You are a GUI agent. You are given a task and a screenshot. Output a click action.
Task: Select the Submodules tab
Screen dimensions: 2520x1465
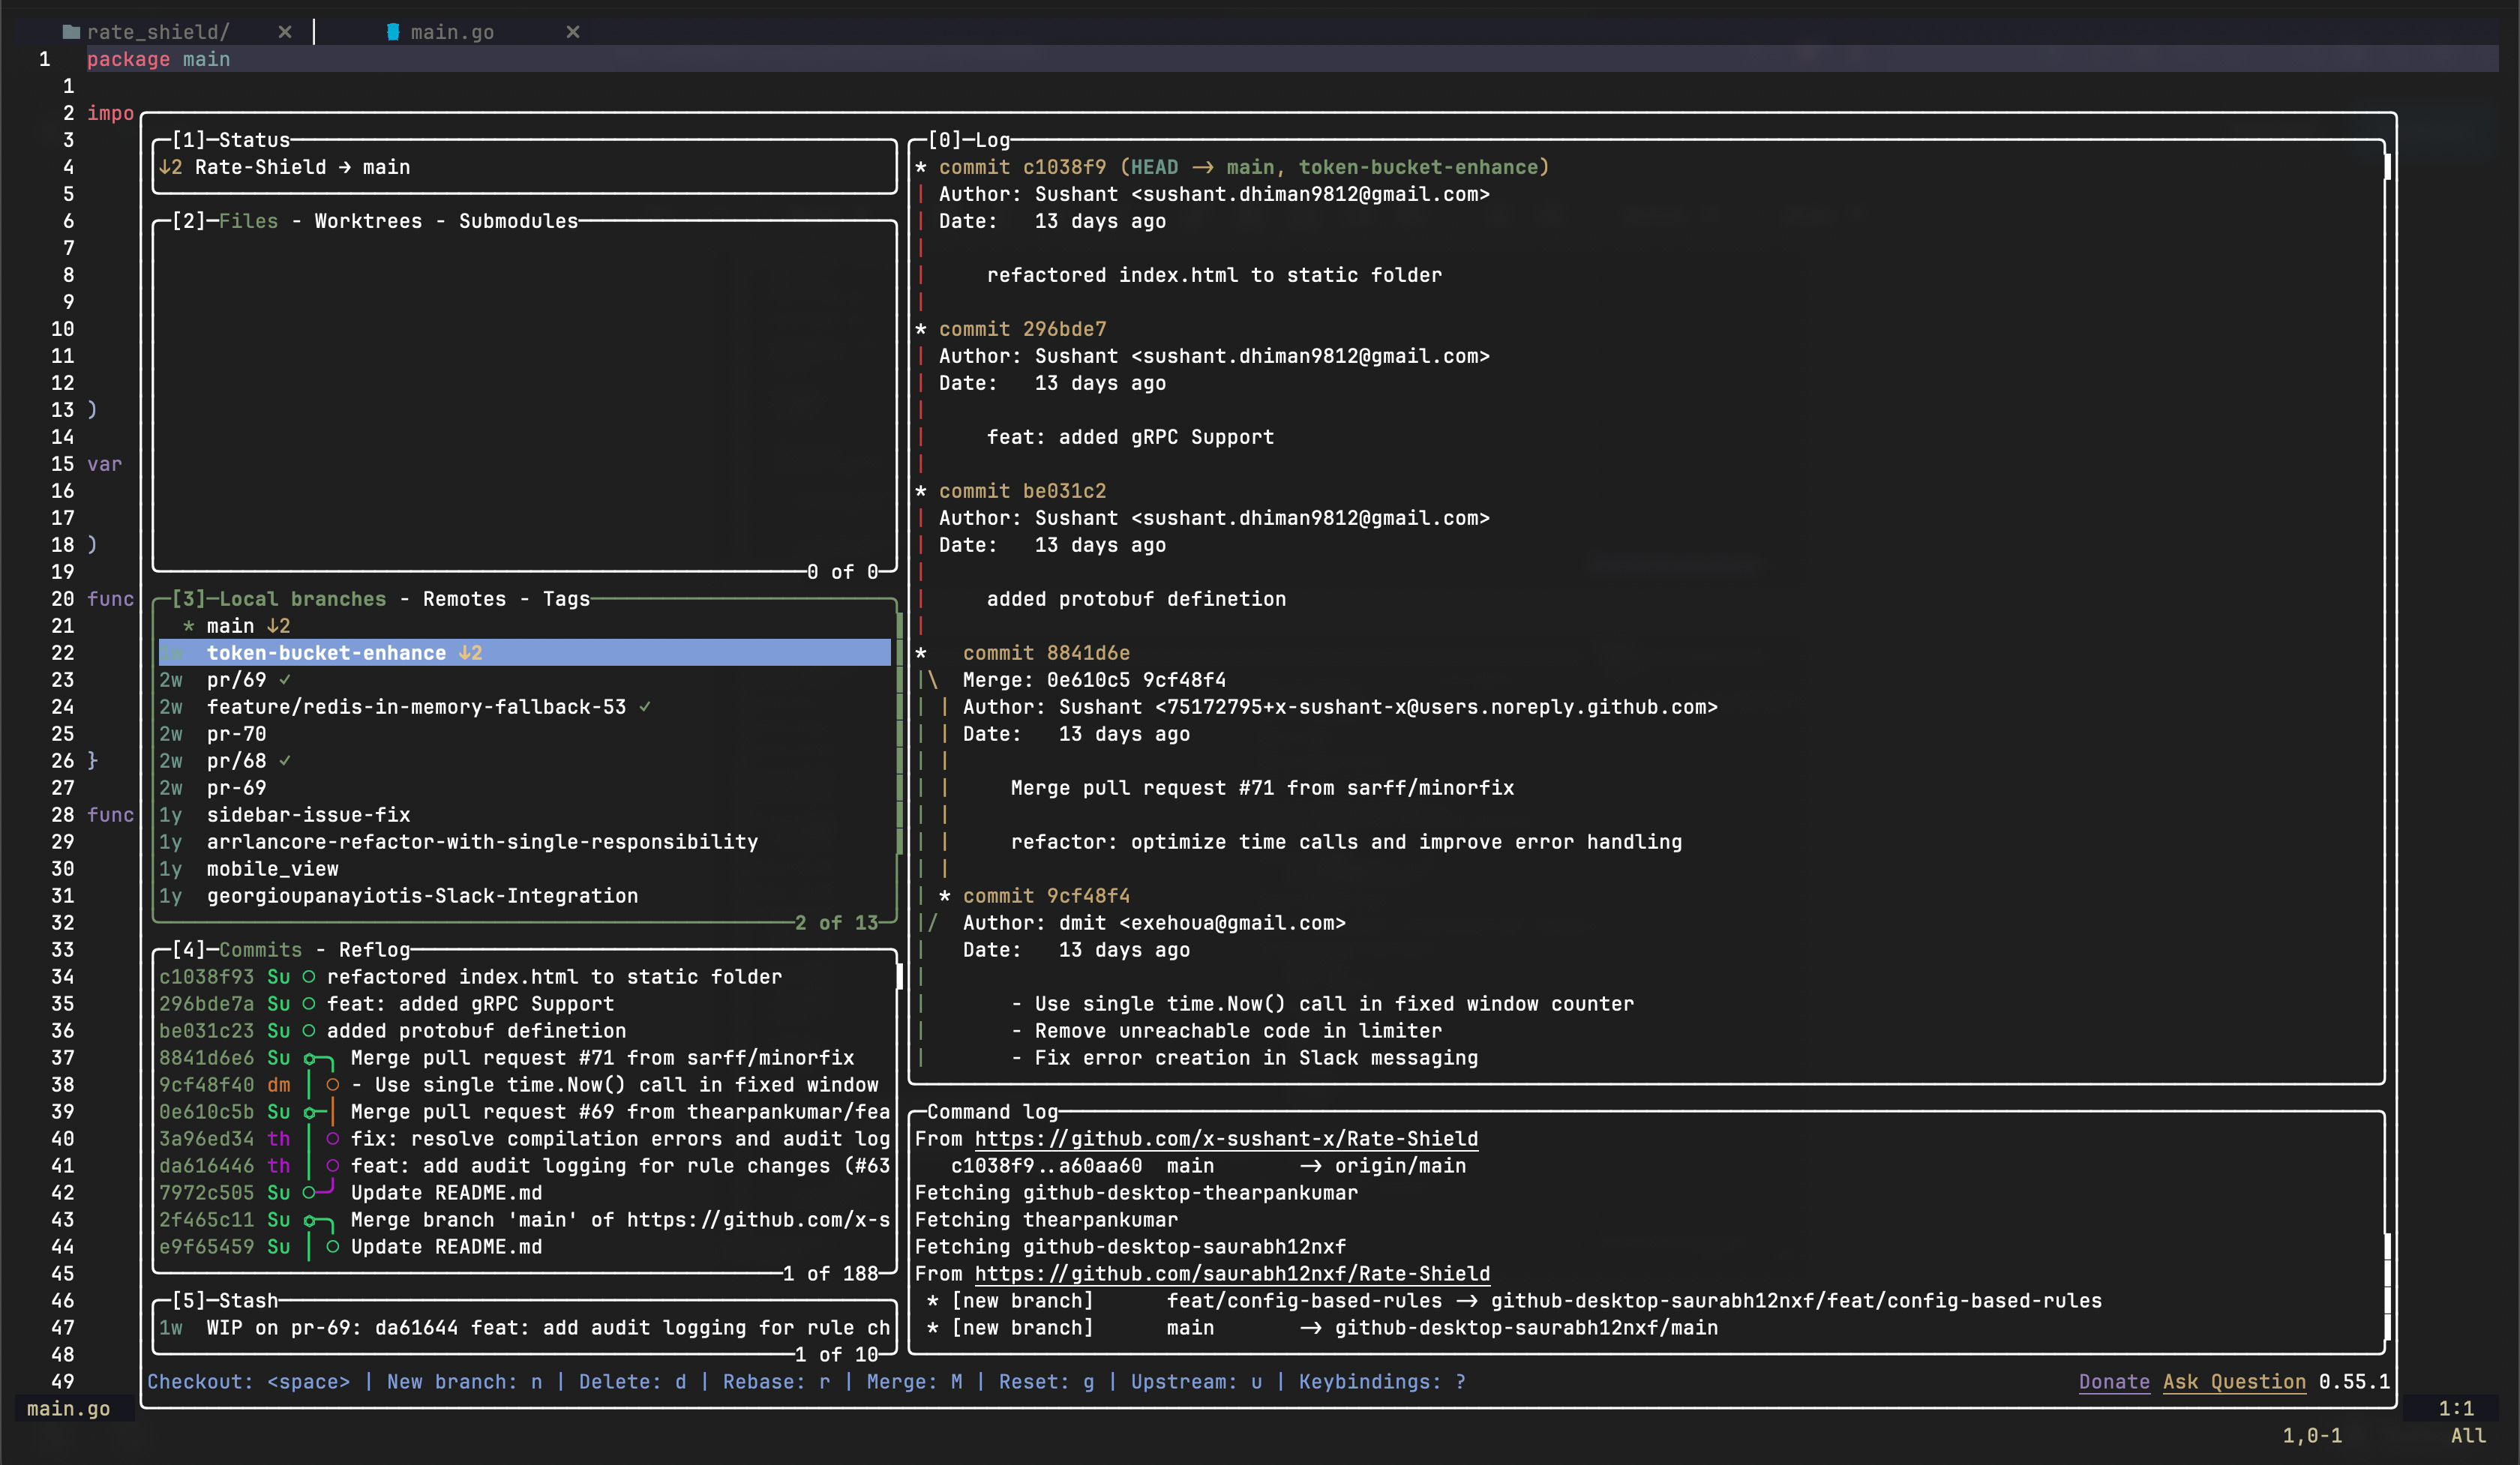[x=518, y=221]
